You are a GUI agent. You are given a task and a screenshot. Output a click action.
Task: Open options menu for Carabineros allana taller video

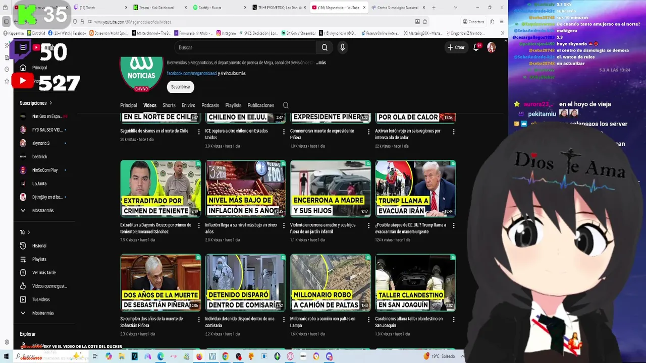pos(453,319)
